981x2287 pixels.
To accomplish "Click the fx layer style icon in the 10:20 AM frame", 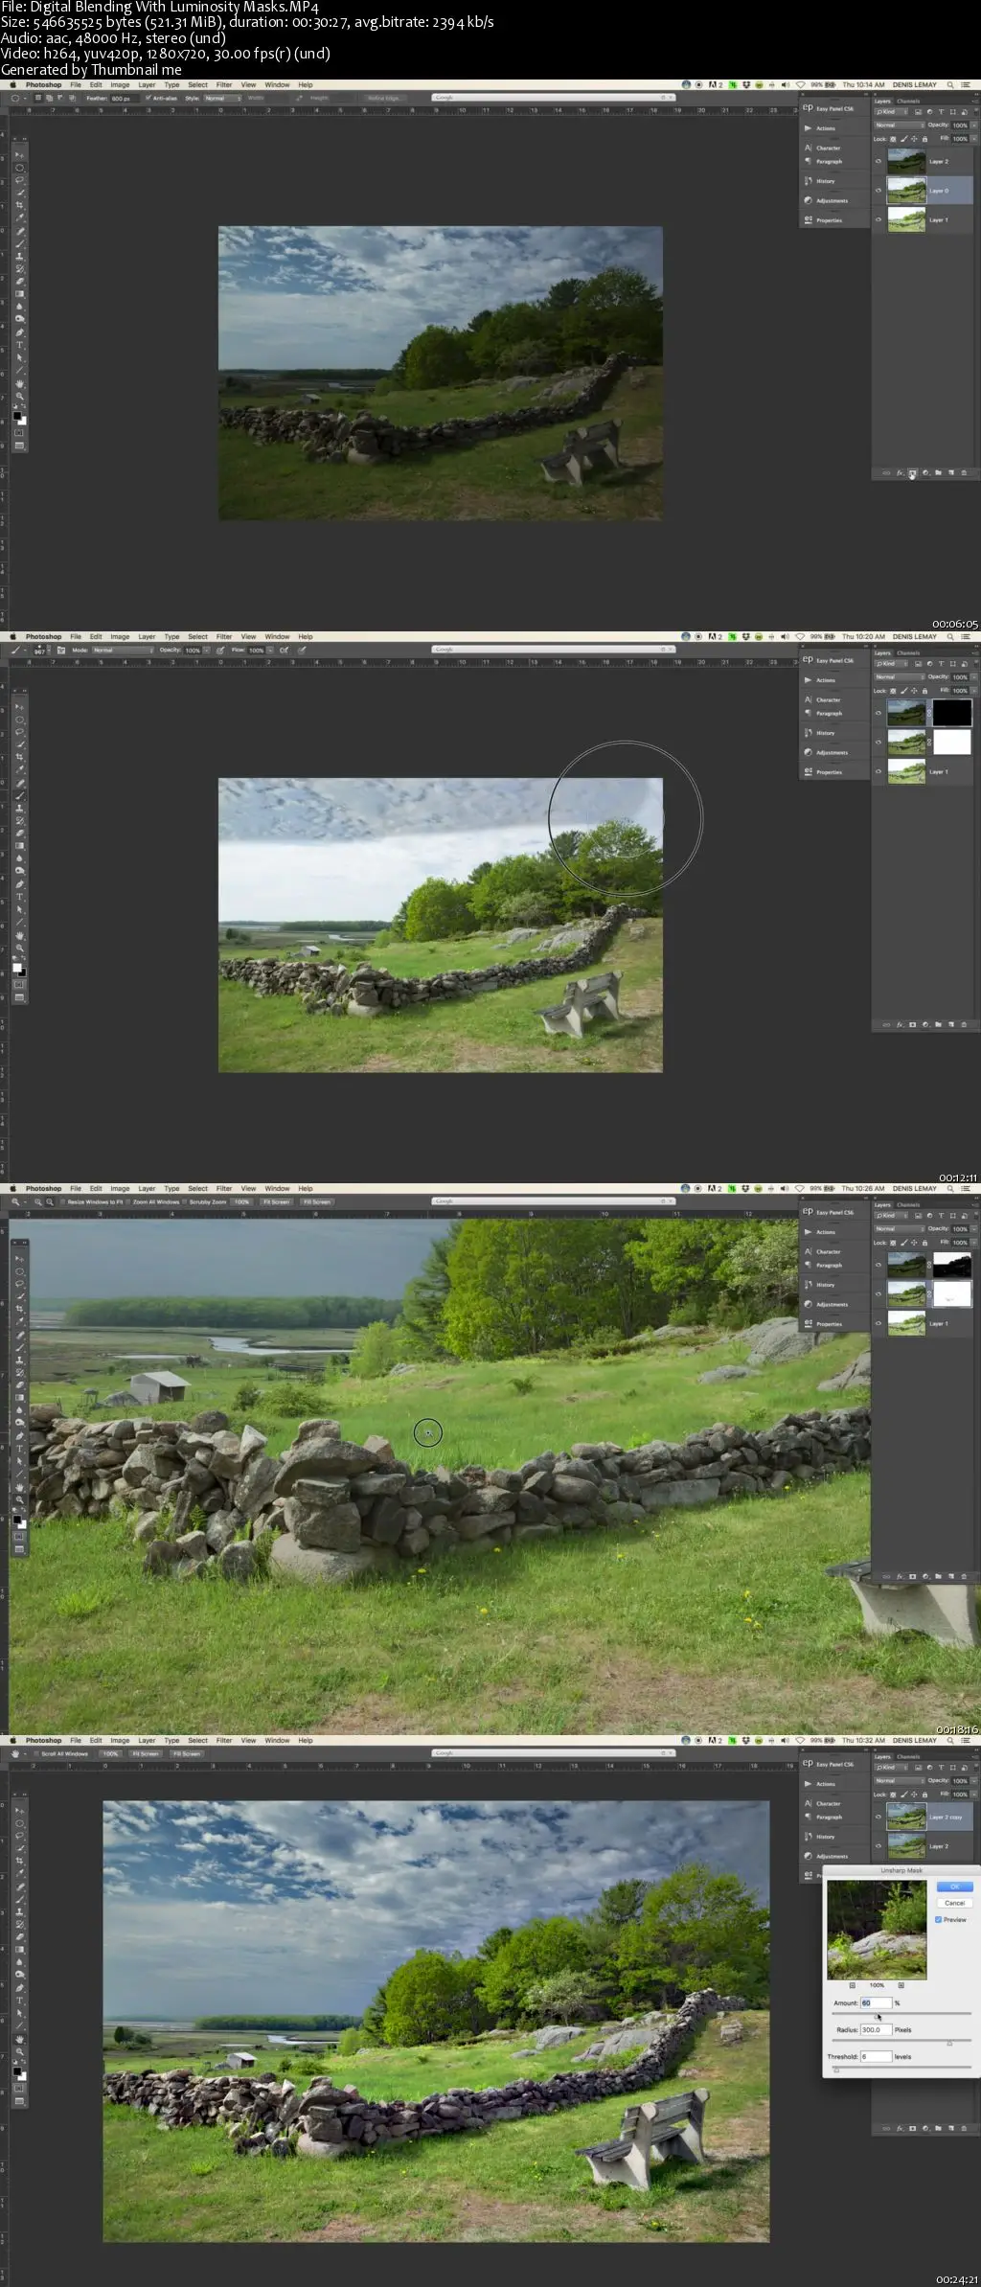I will click(900, 1024).
